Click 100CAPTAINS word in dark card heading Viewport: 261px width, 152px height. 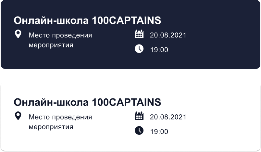coord(127,20)
